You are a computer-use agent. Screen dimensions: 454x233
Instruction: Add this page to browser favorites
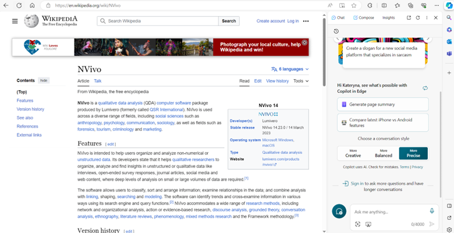pos(353,5)
